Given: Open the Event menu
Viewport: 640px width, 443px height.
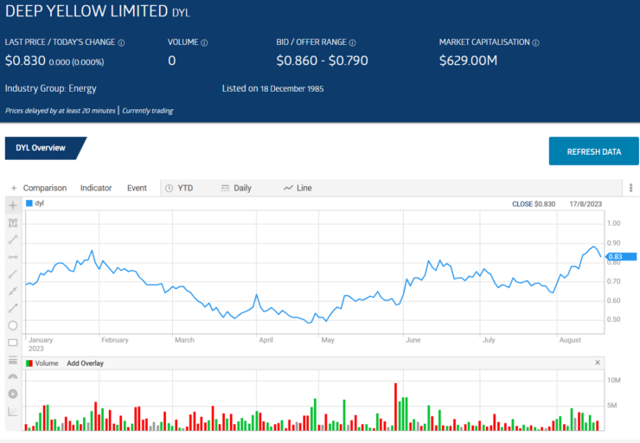Looking at the screenshot, I should [137, 189].
